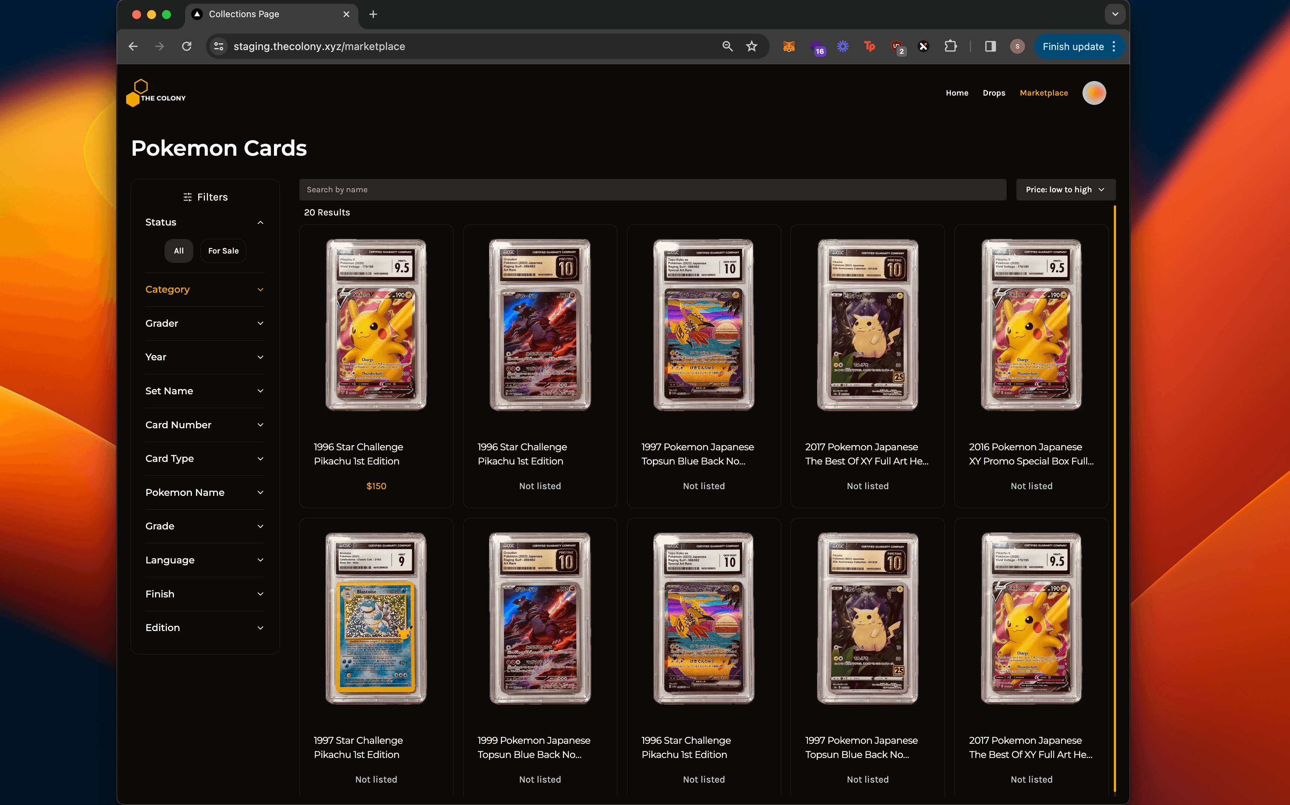Open a new browser tab with plus

point(373,14)
